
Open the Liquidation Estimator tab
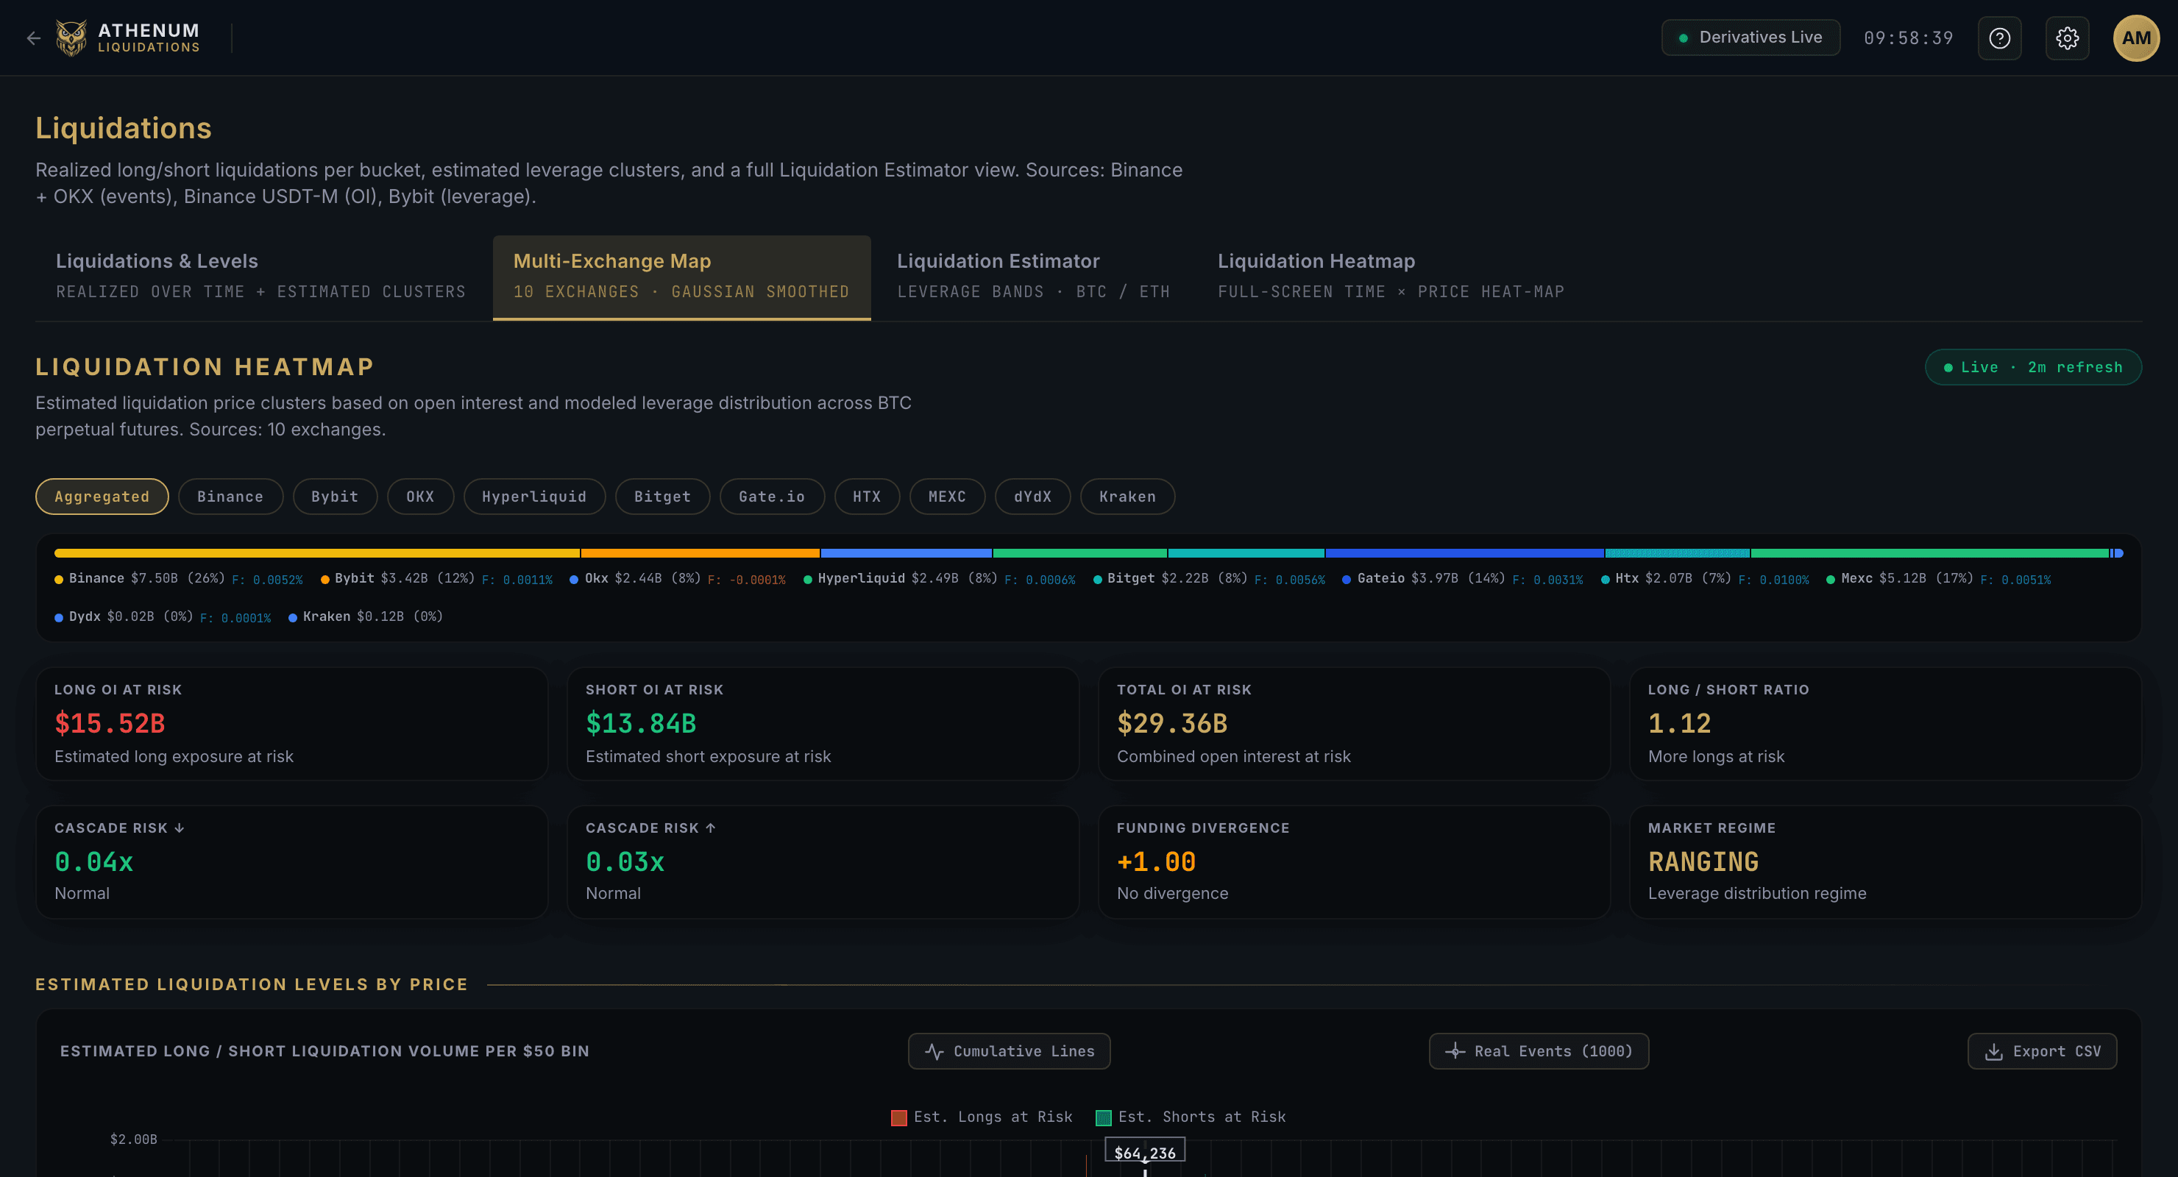click(1033, 277)
